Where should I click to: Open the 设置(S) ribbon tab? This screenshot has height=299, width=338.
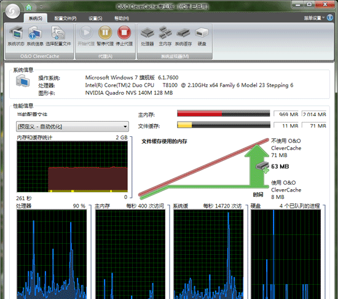pos(95,18)
